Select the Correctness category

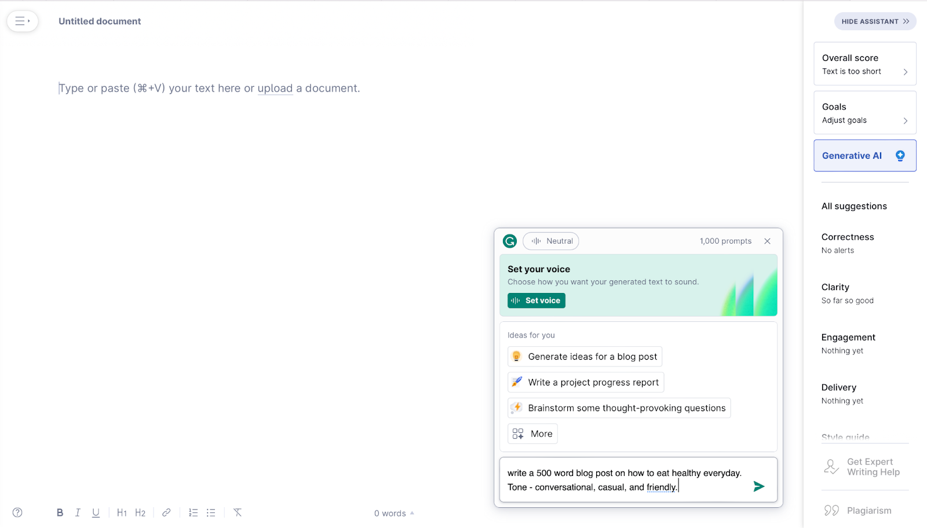(x=848, y=243)
